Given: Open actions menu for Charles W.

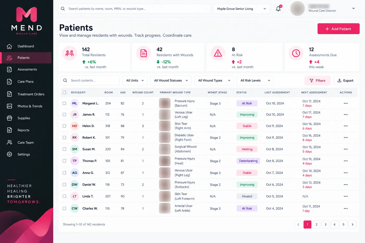Looking at the screenshot, I should [346, 208].
